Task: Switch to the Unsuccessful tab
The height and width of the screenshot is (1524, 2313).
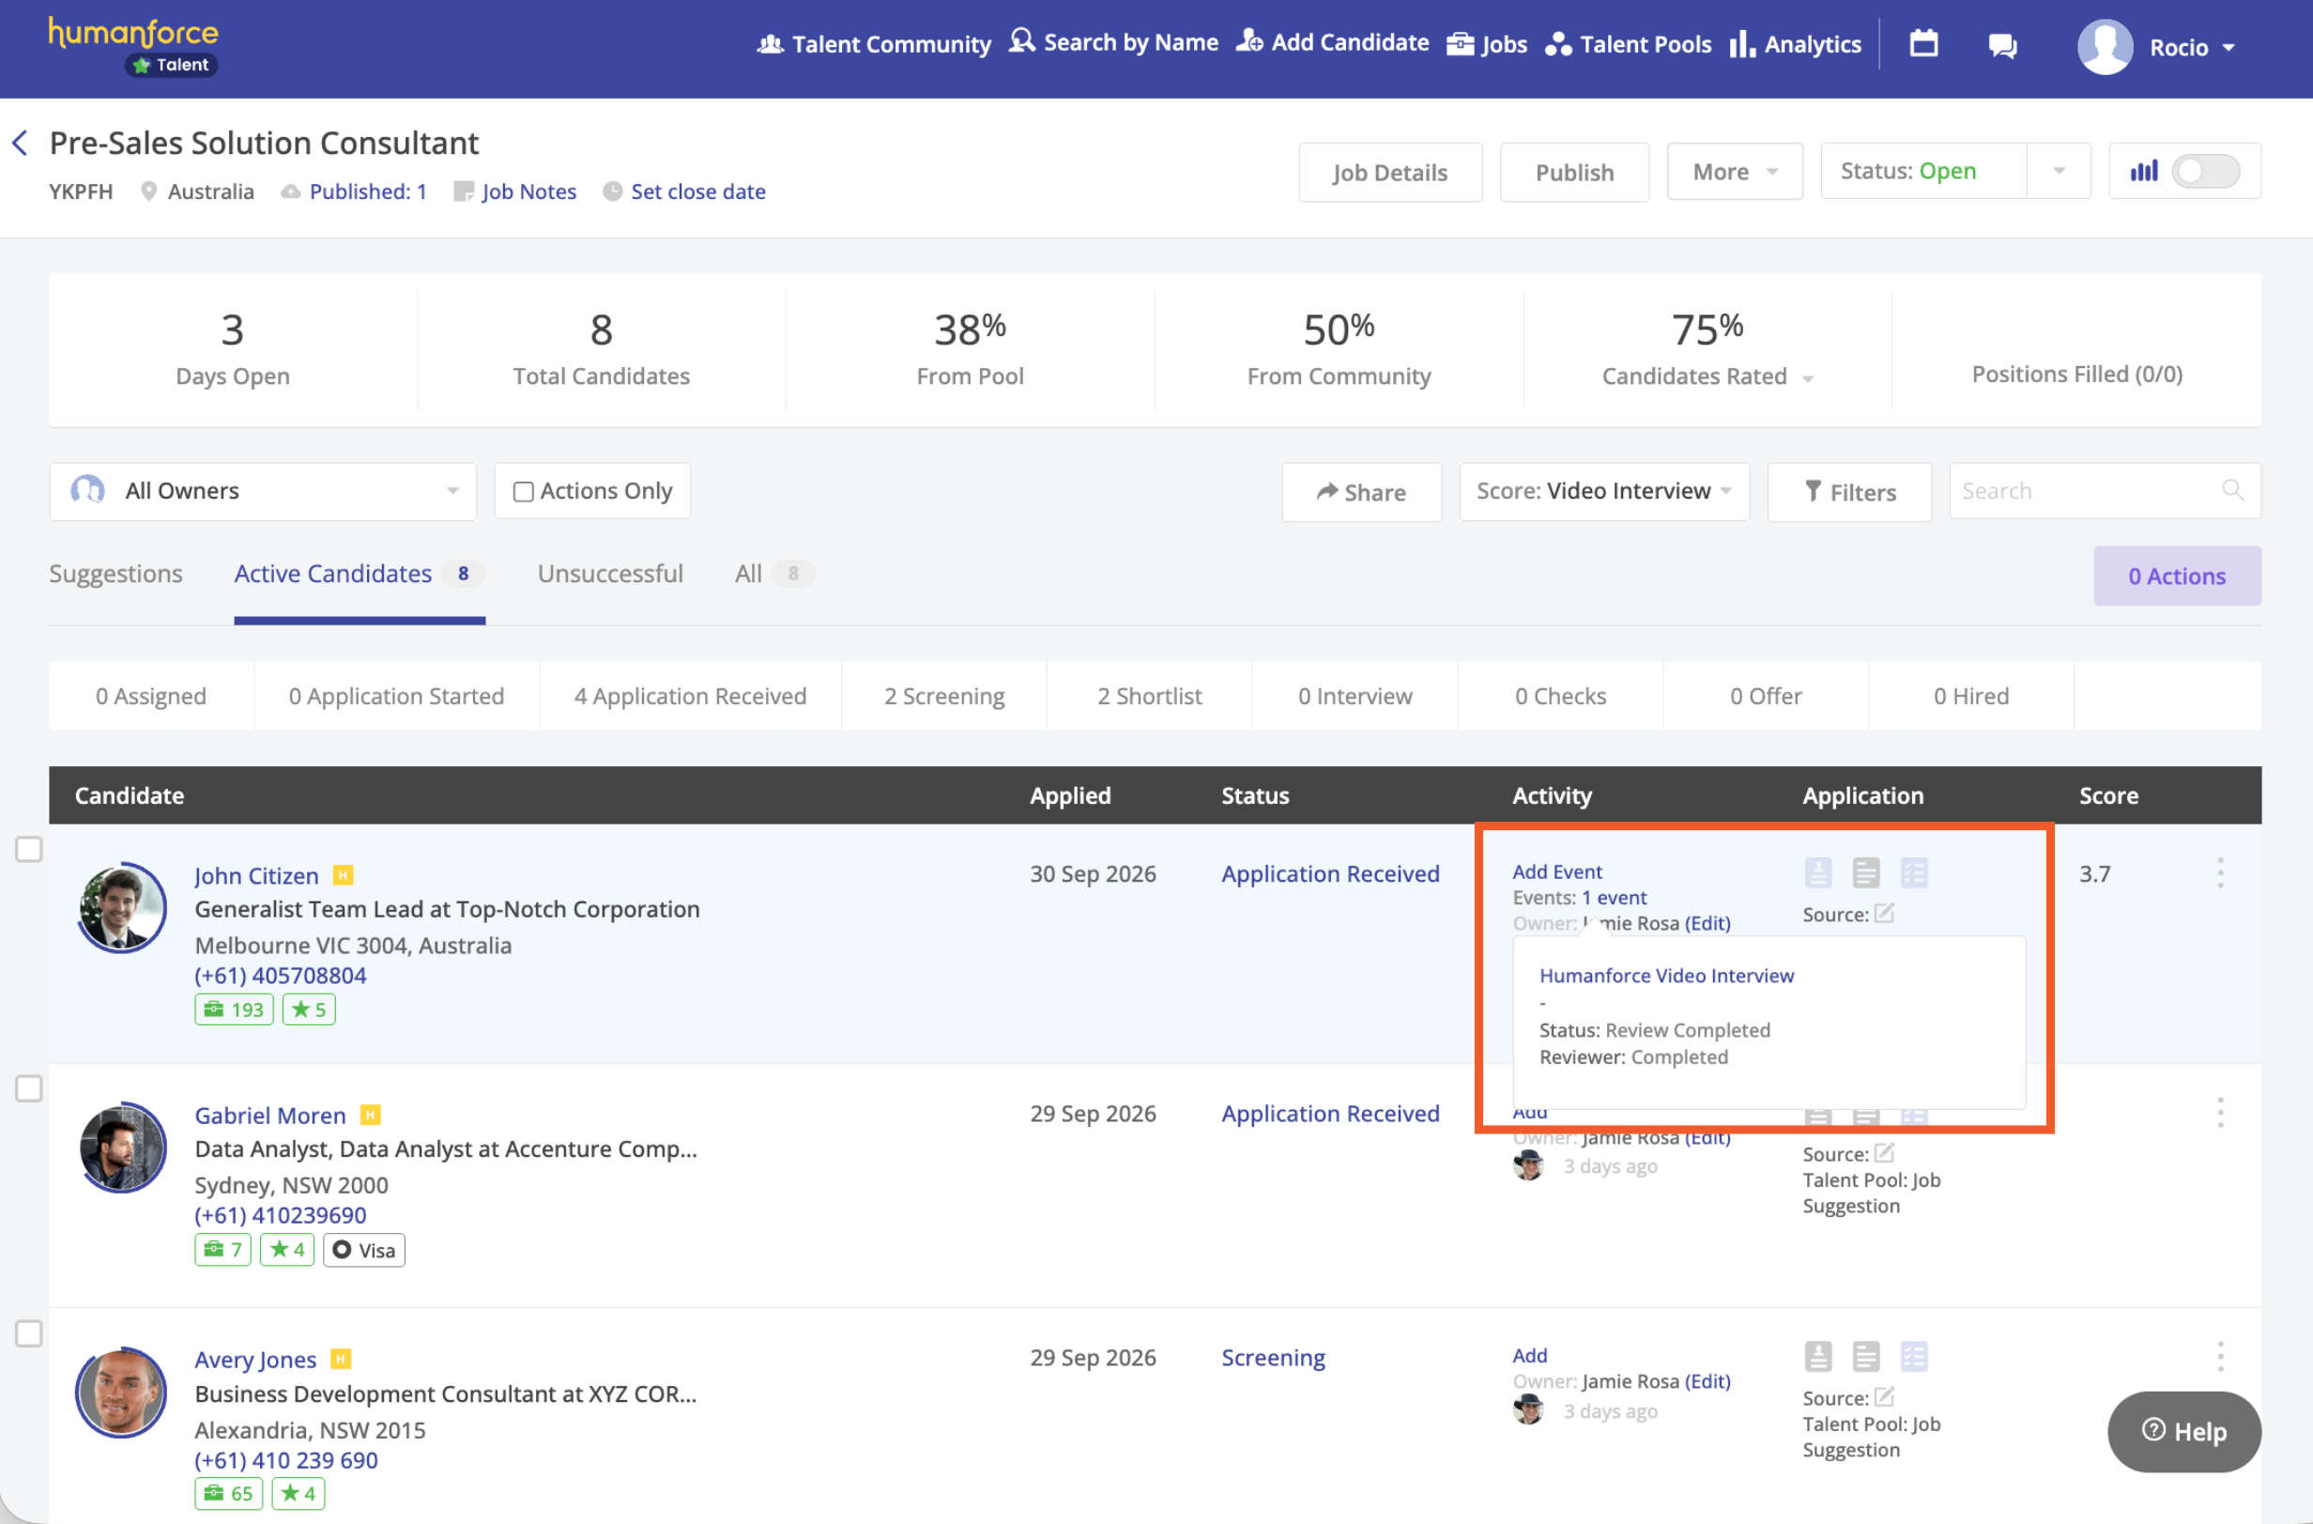Action: point(610,574)
